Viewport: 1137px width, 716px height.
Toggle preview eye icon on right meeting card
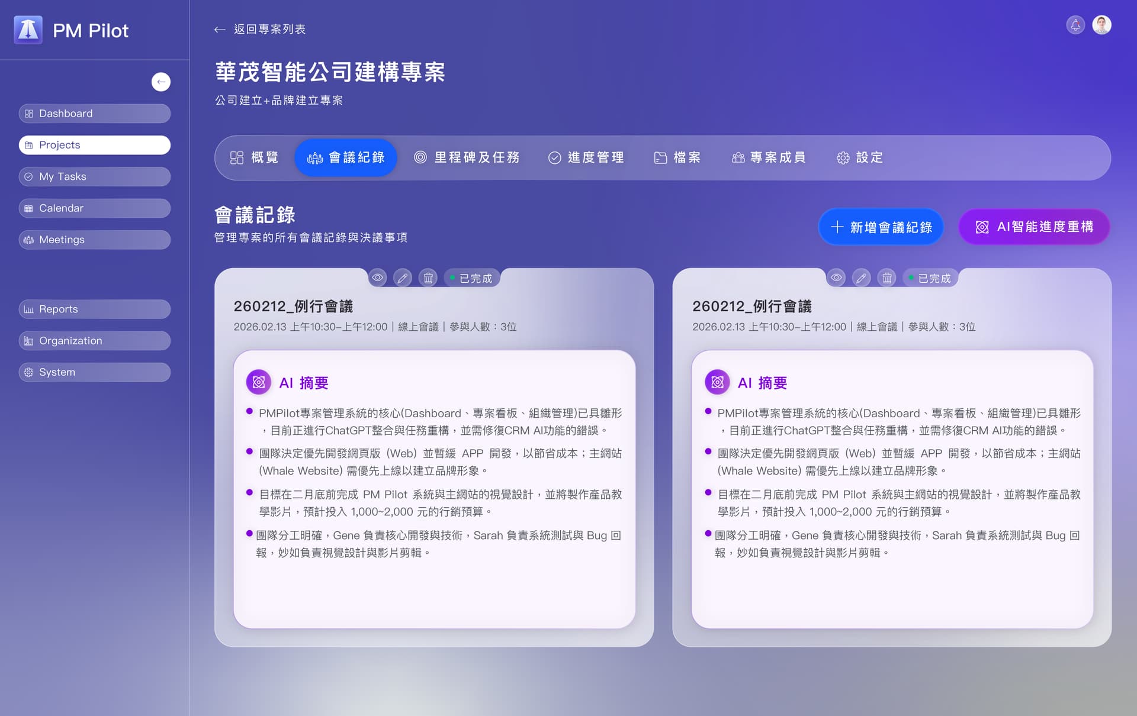836,277
